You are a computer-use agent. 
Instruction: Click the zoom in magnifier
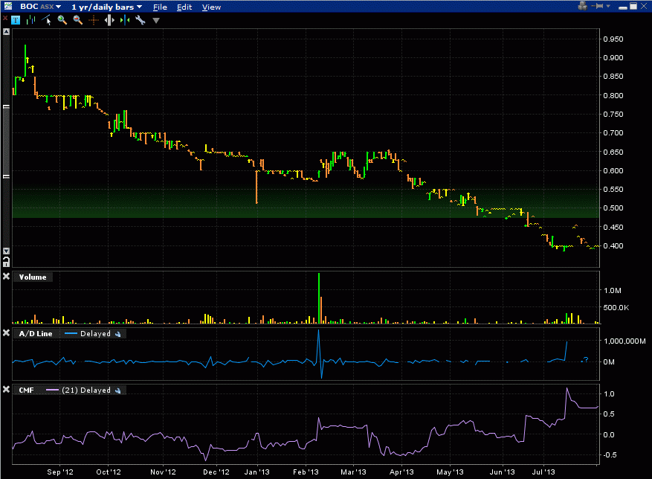point(62,20)
